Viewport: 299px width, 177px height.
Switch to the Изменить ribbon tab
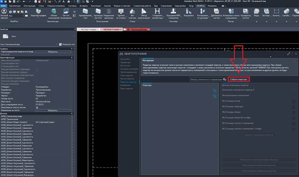coord(212,6)
